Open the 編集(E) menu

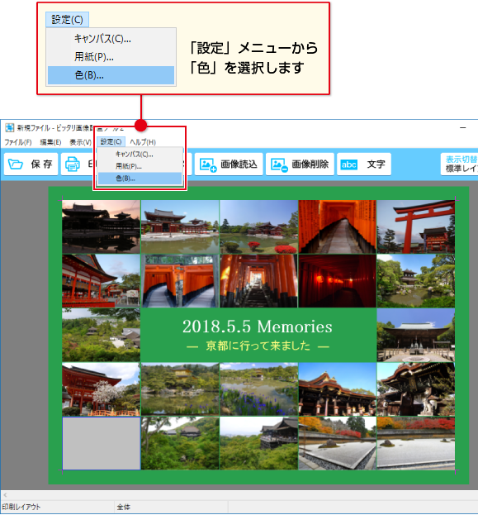50,142
